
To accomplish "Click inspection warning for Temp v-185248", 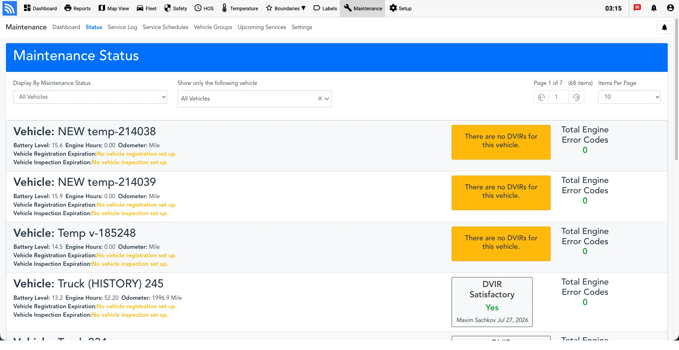I will [130, 264].
